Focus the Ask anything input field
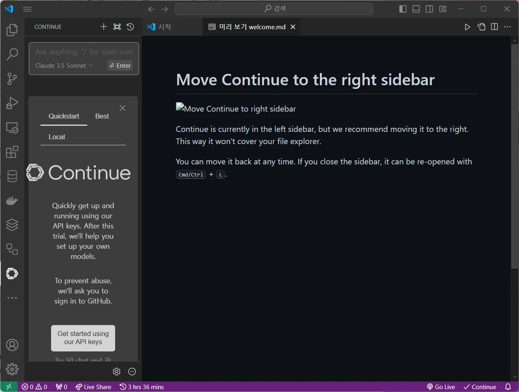 (84, 52)
